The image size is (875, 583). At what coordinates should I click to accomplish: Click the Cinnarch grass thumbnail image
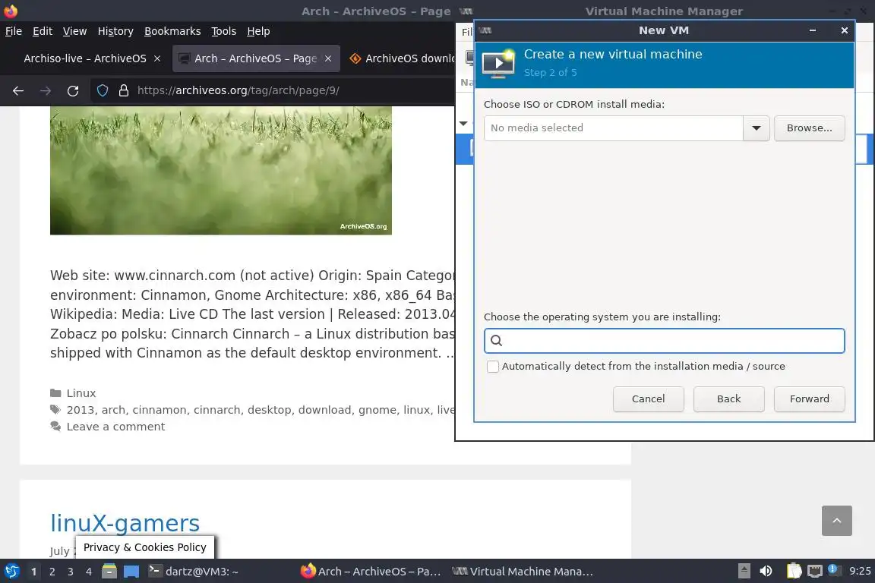(221, 170)
